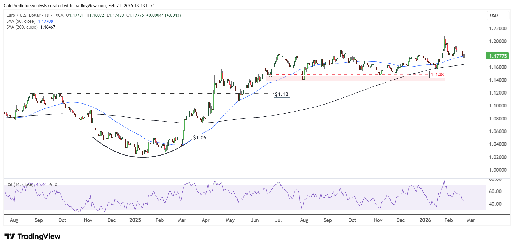Click the May label on the time axis
Image resolution: width=514 pixels, height=247 pixels.
tap(230, 220)
